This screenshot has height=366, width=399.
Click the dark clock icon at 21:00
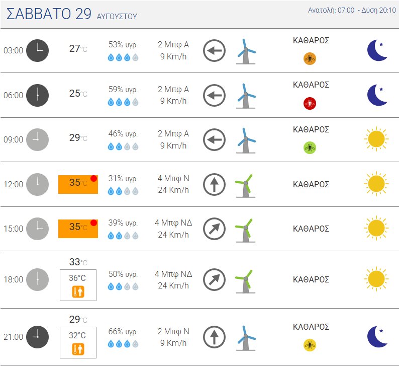pos(37,337)
